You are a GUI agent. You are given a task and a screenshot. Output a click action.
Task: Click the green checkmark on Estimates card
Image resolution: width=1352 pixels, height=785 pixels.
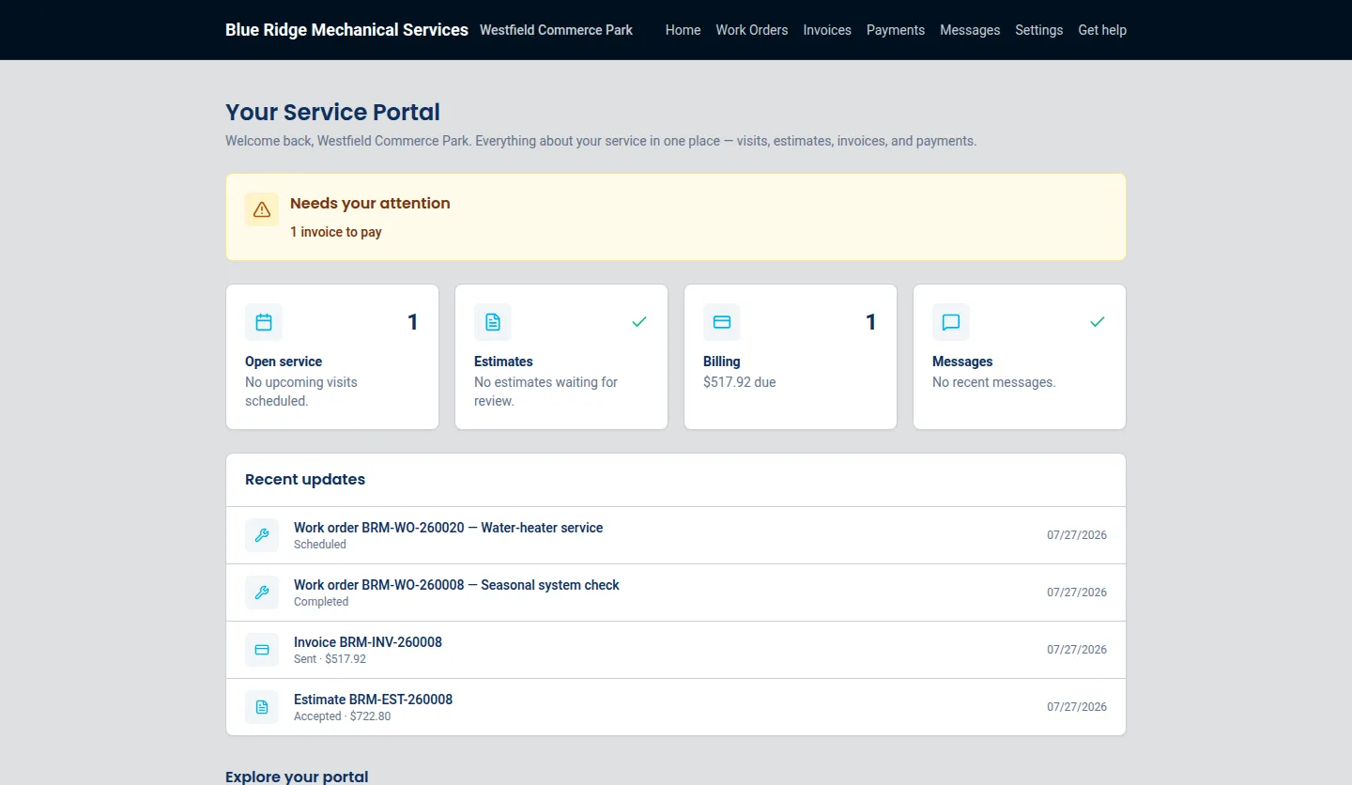(639, 322)
